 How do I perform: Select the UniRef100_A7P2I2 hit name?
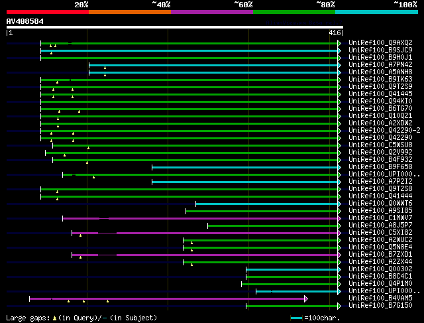(380, 181)
